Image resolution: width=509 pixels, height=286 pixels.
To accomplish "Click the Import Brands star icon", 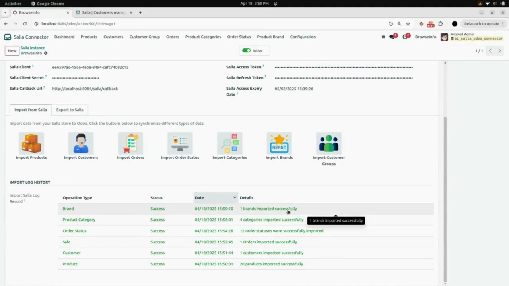I will 279,143.
